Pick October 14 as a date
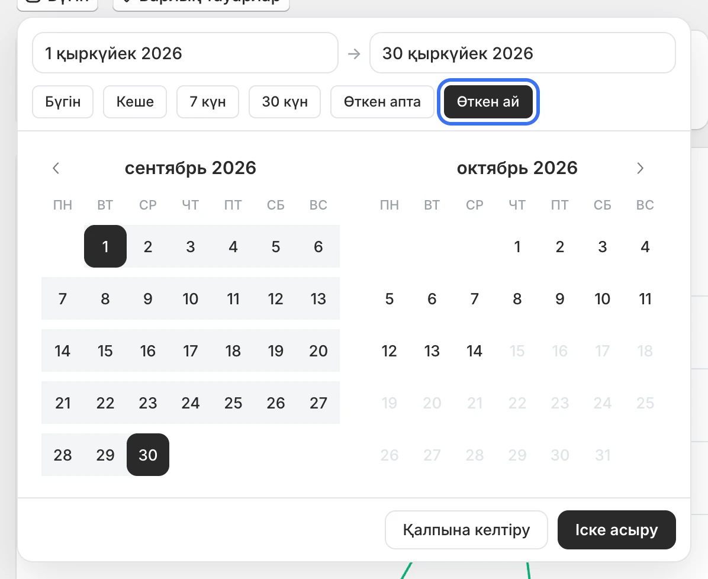 pos(475,351)
